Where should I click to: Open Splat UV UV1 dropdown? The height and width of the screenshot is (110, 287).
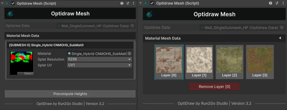pos(99,65)
